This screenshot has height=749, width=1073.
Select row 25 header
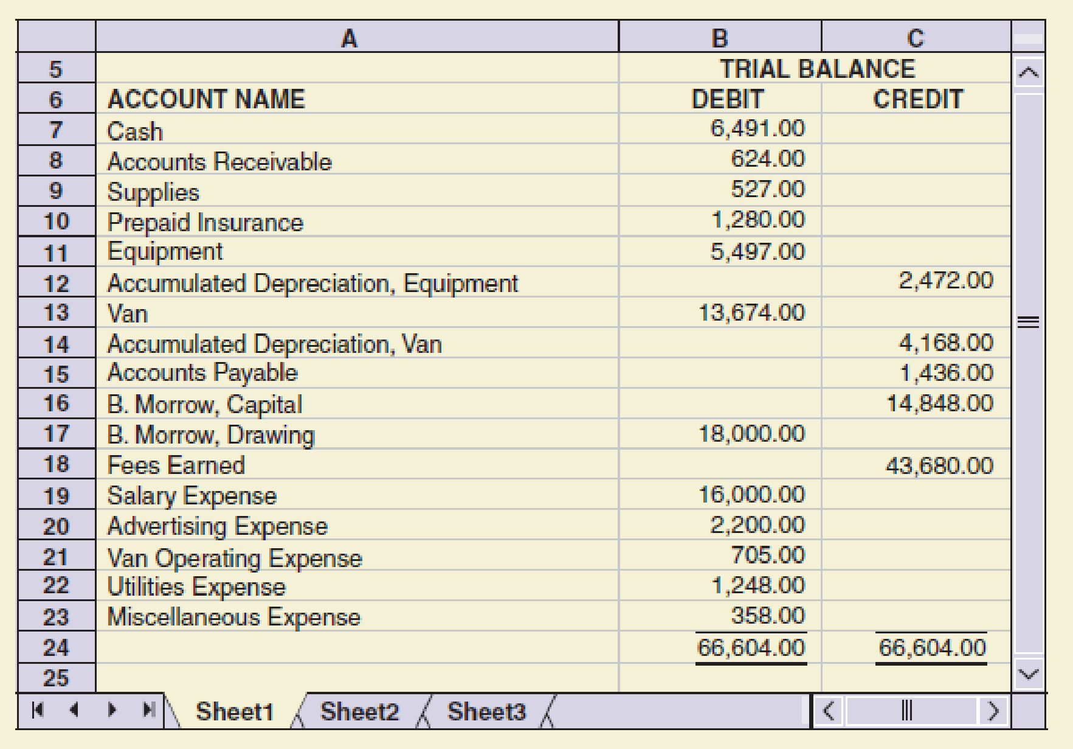point(56,678)
